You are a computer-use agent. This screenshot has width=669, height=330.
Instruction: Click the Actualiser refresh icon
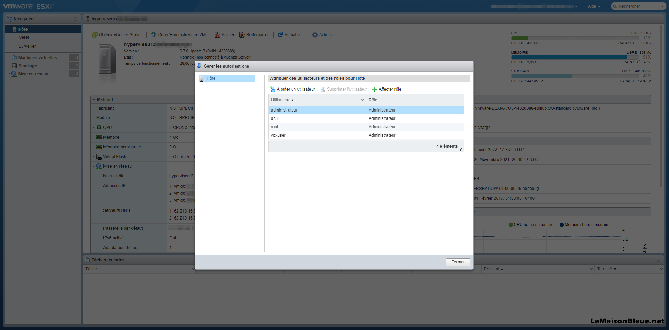(280, 35)
